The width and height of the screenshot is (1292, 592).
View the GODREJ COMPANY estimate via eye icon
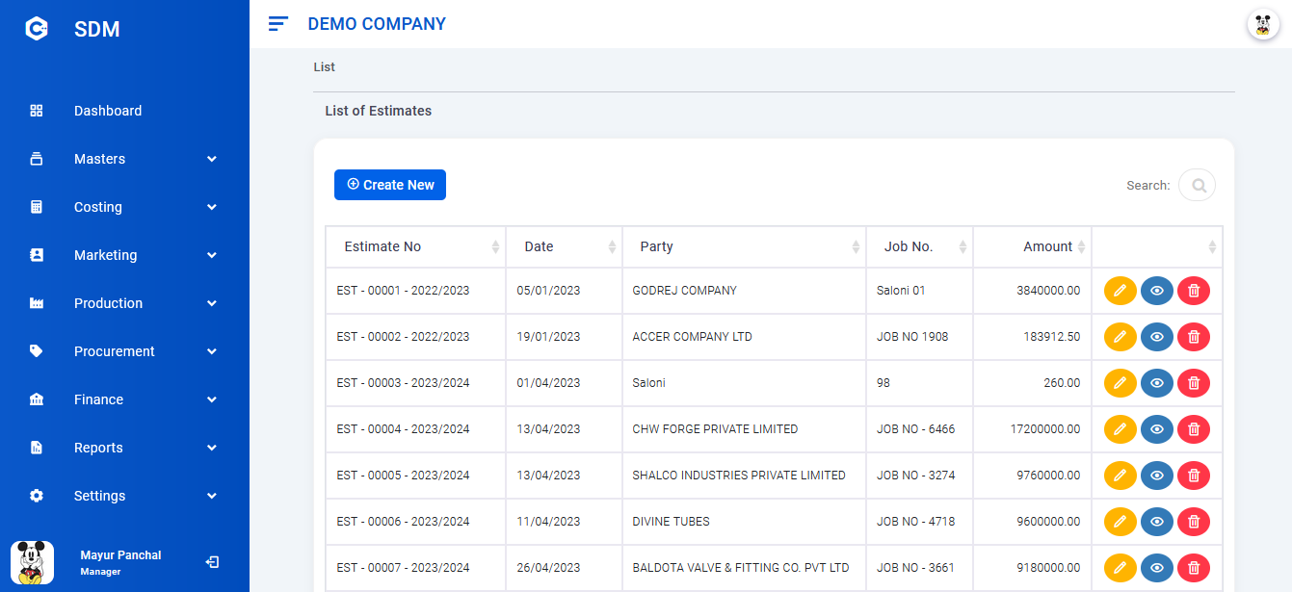pos(1157,291)
